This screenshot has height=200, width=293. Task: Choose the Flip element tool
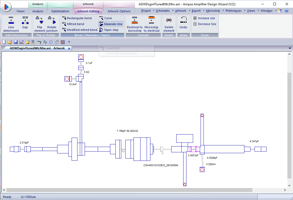pos(40,24)
